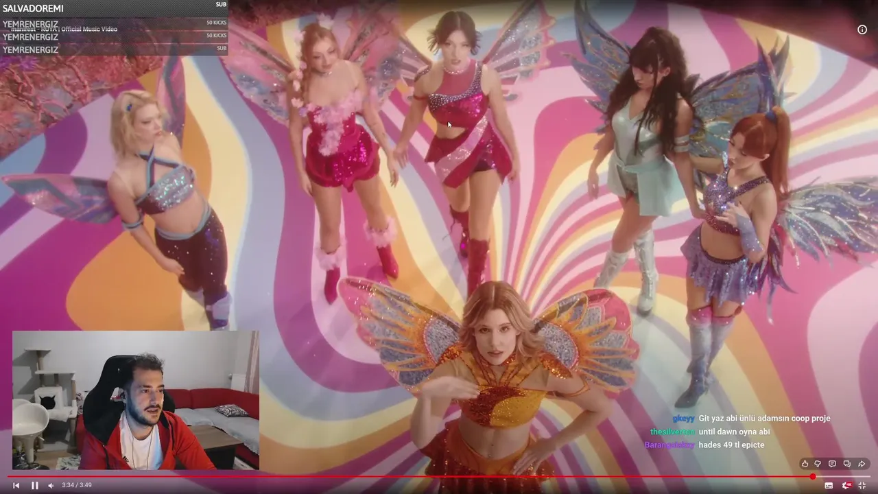Like the video with thumbs up
878x494 pixels.
[805, 464]
